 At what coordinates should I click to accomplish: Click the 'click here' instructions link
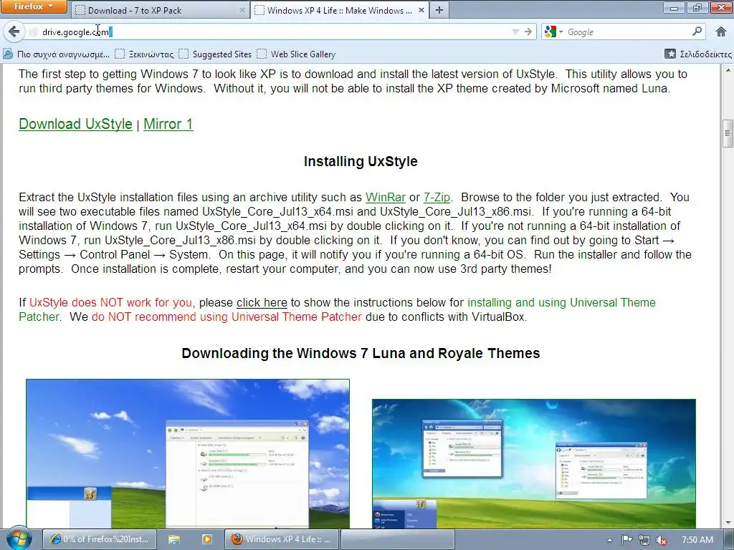click(262, 303)
